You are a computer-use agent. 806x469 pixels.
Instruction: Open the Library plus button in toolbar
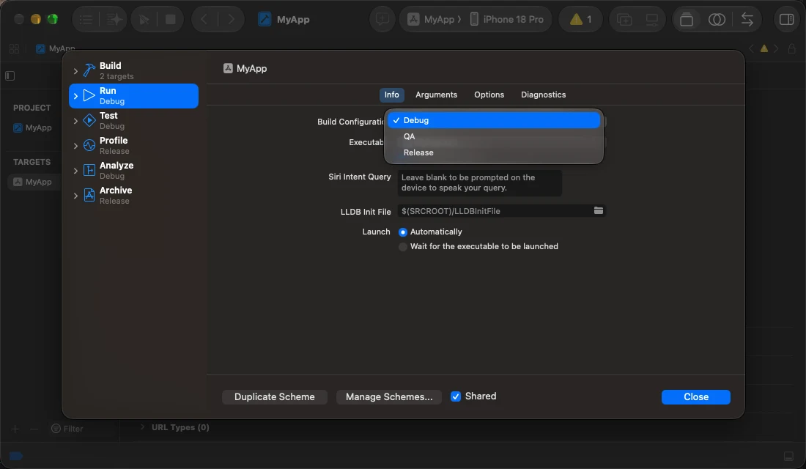click(x=624, y=20)
